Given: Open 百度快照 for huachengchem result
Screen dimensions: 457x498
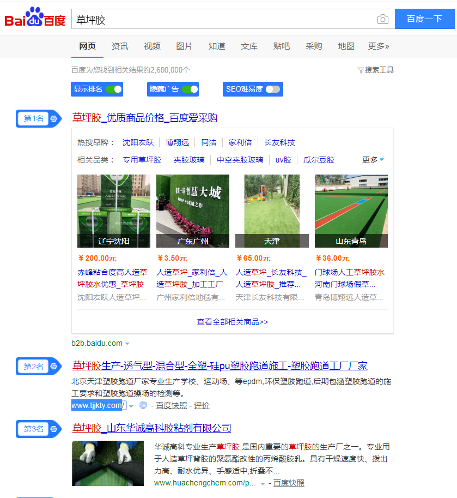Looking at the screenshot, I should 289,483.
